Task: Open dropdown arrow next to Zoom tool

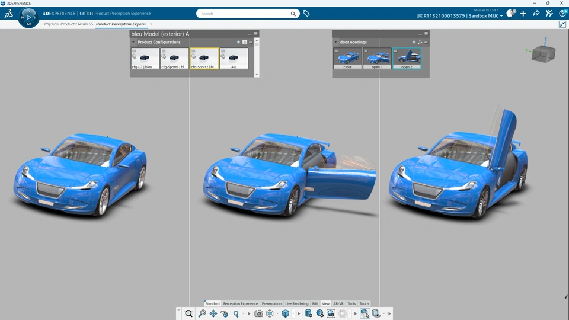Action: [243, 313]
